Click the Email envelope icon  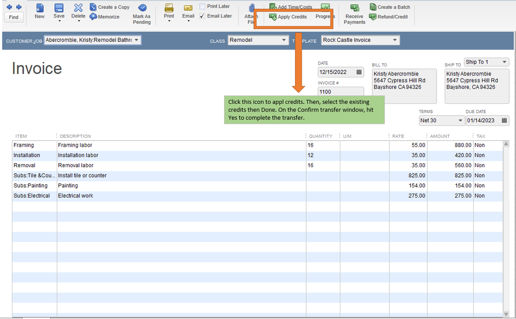click(x=188, y=8)
